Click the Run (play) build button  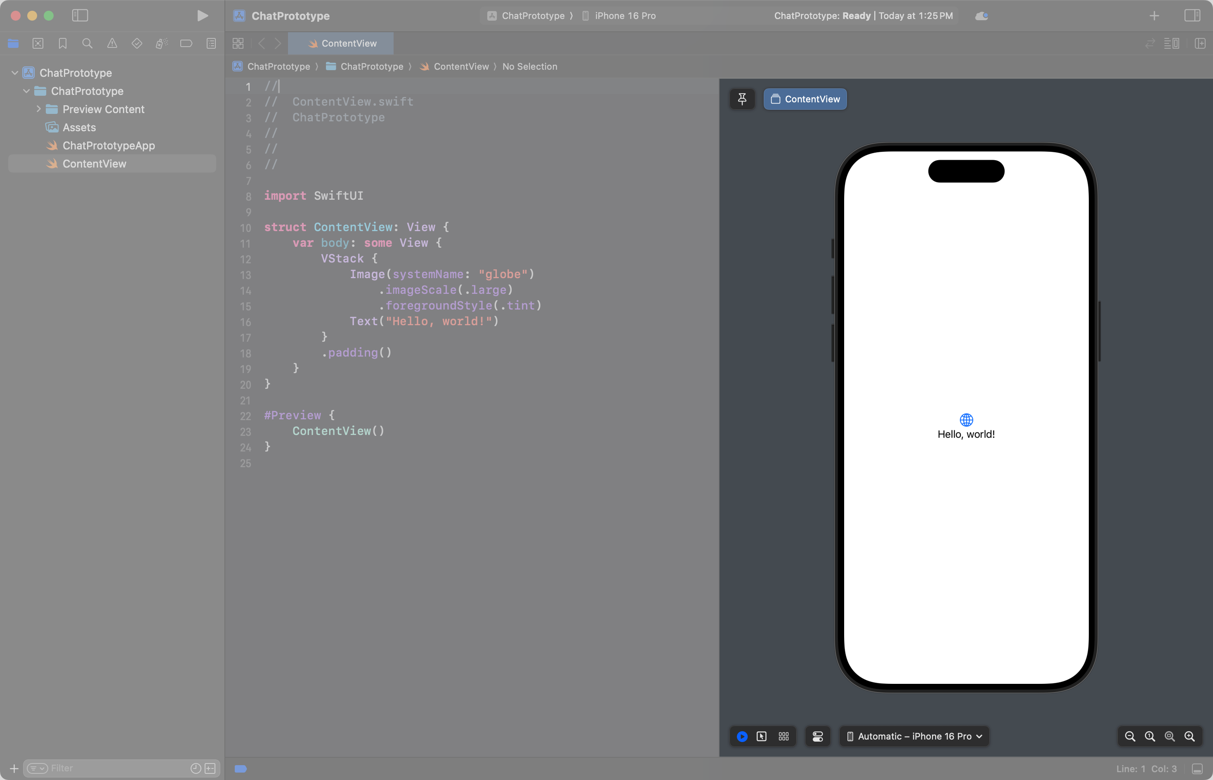click(203, 16)
